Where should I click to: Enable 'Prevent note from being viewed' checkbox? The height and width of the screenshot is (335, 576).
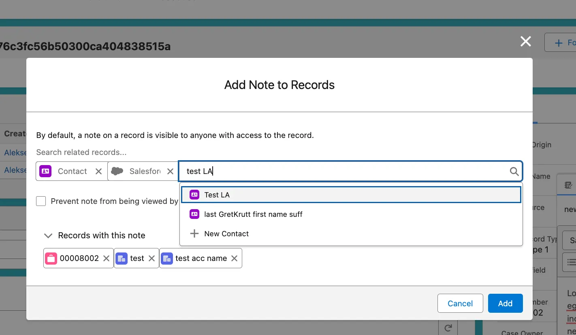click(41, 201)
